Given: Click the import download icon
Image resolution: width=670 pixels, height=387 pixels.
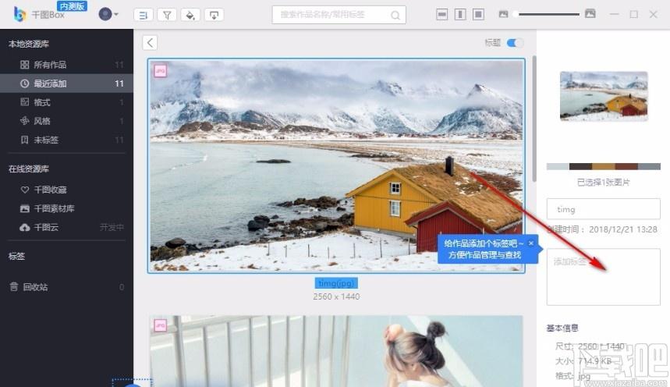Looking at the screenshot, I should tap(214, 16).
